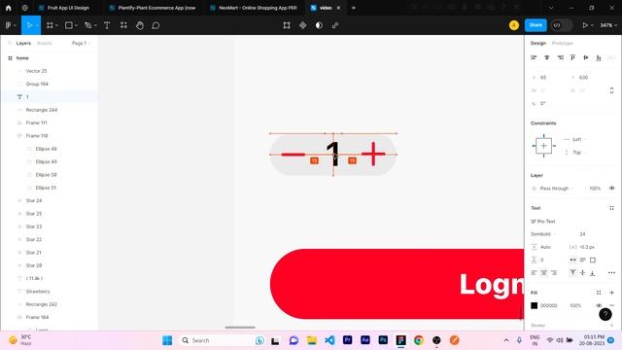Open the Semibold font weight dropdown

543,233
